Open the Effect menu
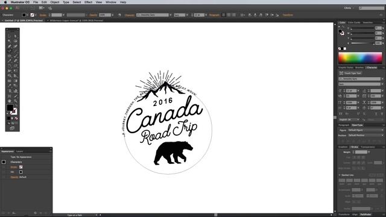Viewport: 386px width, 217px height. pos(88,2)
